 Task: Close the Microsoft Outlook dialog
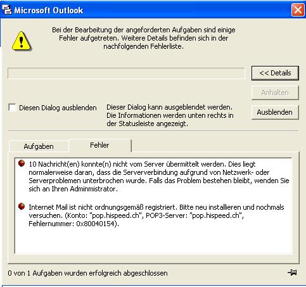[x=298, y=10]
